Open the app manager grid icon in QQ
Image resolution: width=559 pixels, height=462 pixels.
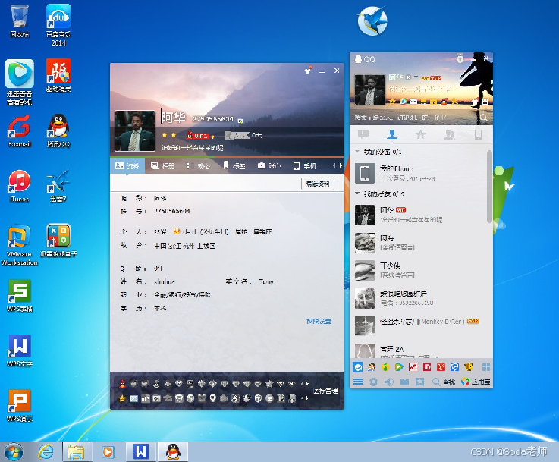486,367
